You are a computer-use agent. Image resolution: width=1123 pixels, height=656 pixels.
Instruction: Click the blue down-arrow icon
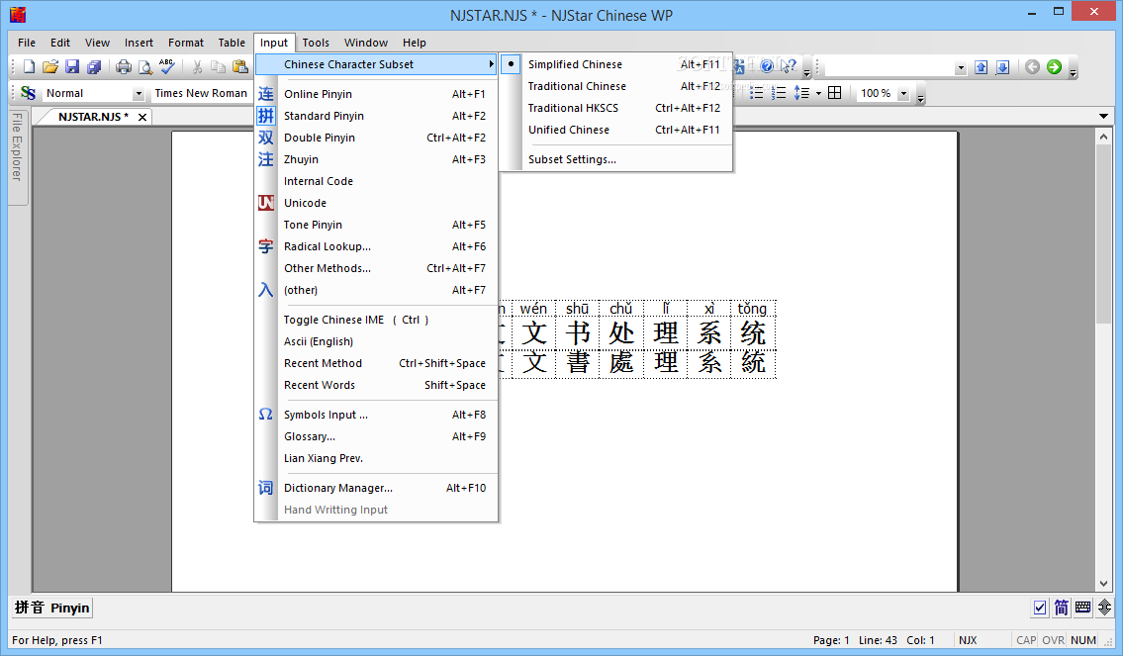1002,66
